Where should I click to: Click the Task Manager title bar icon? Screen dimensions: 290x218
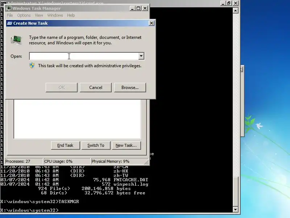pyautogui.click(x=8, y=8)
